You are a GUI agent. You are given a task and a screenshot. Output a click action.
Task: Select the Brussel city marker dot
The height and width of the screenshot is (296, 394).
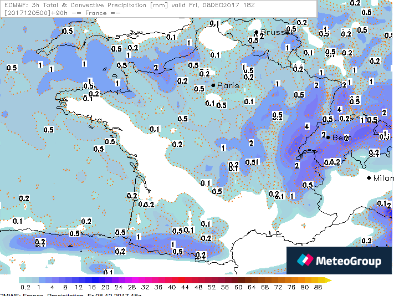256,32
